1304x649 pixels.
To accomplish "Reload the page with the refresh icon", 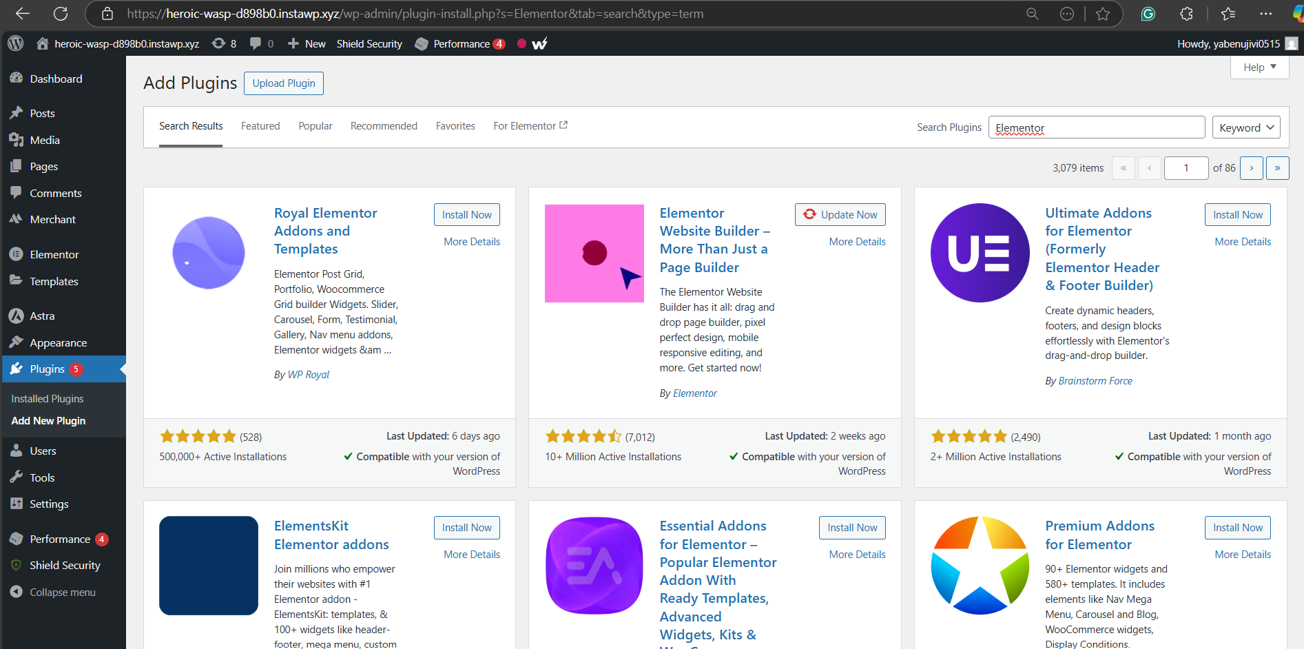I will click(x=61, y=14).
